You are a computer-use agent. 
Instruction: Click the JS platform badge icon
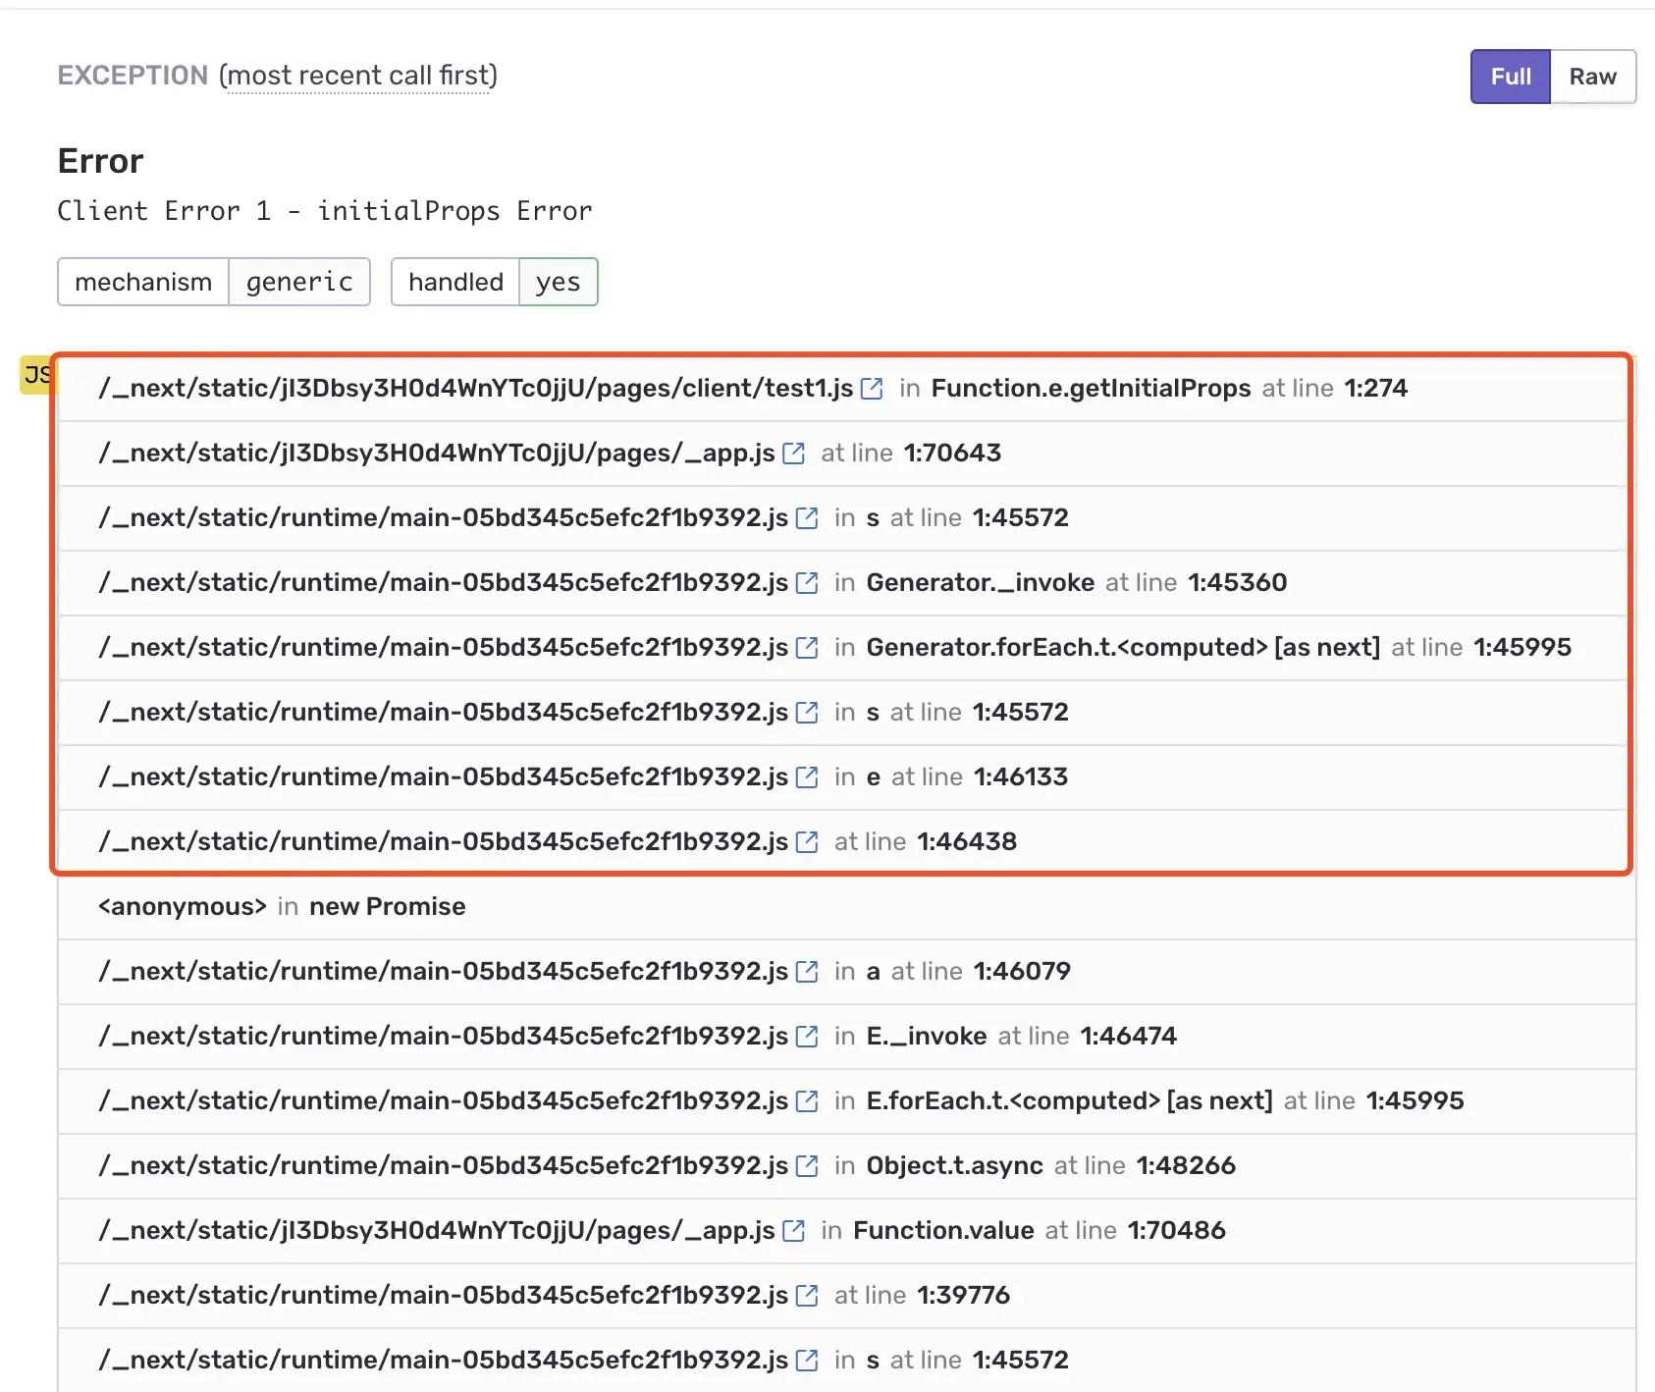[x=37, y=375]
